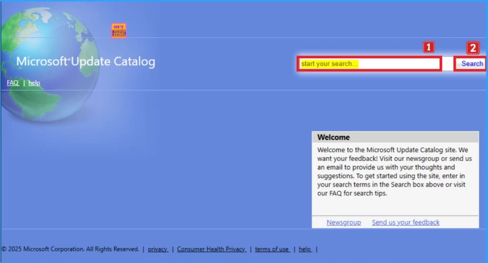Open the Newsgroup link in Welcome panel
Viewport: 488px width, 263px height.
click(344, 222)
